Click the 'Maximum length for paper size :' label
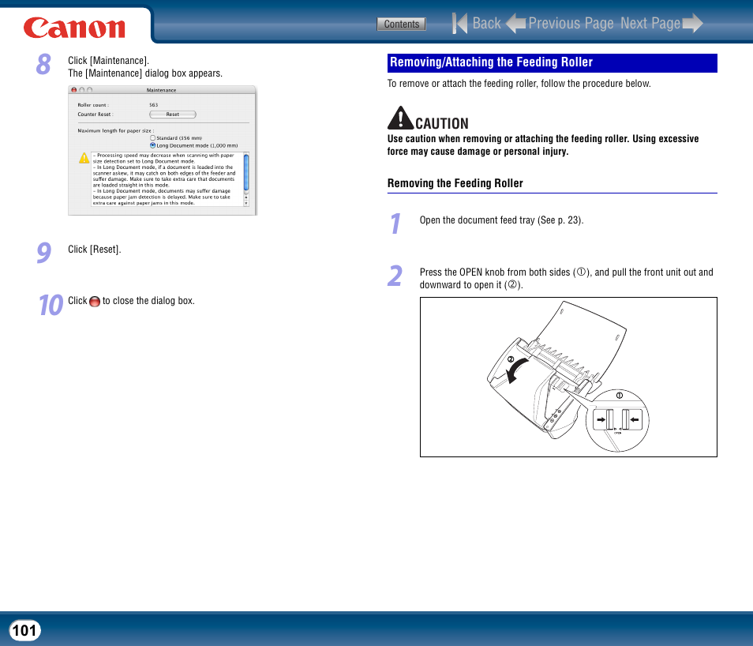The width and height of the screenshot is (753, 646). point(116,131)
